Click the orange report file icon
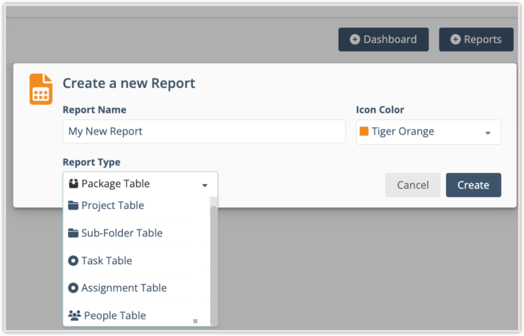 [x=41, y=89]
